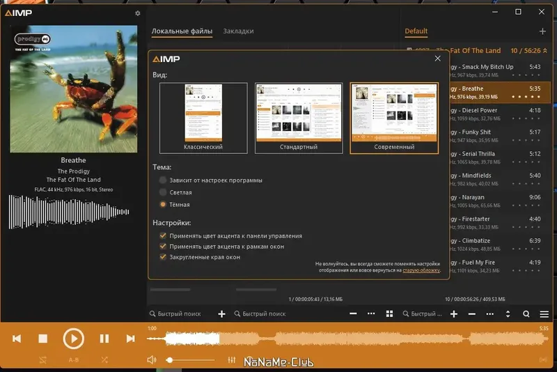The width and height of the screenshot is (557, 372).
Task: Choose the Тёмная theme radio button
Action: click(x=163, y=204)
